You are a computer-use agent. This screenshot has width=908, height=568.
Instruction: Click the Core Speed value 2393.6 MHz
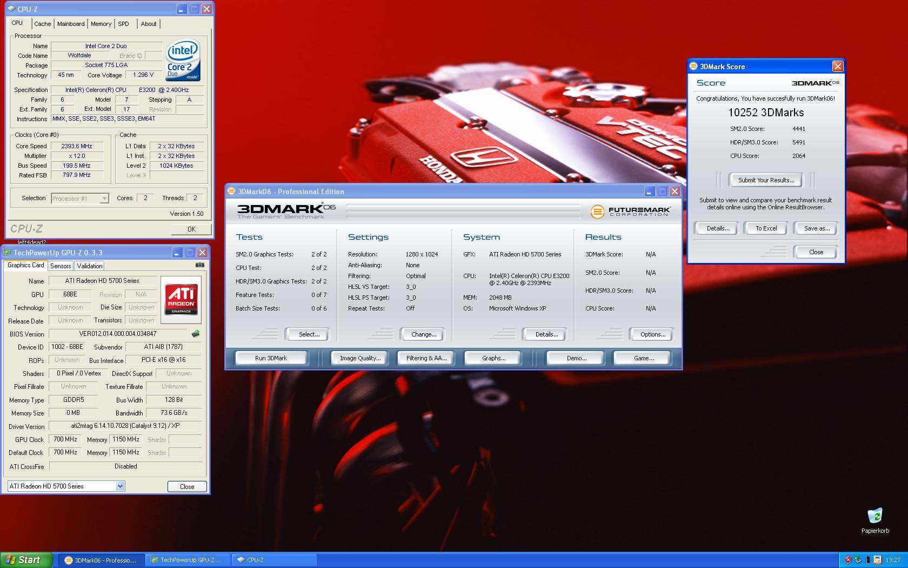[x=77, y=146]
